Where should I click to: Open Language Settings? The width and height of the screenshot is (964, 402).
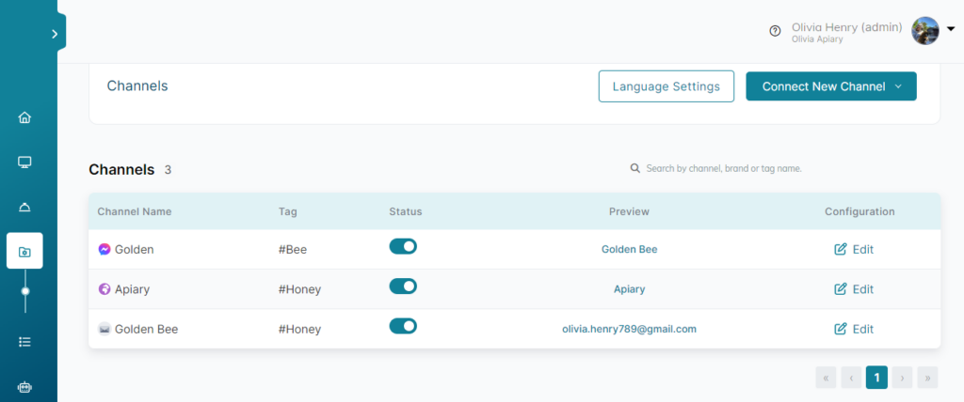click(667, 86)
